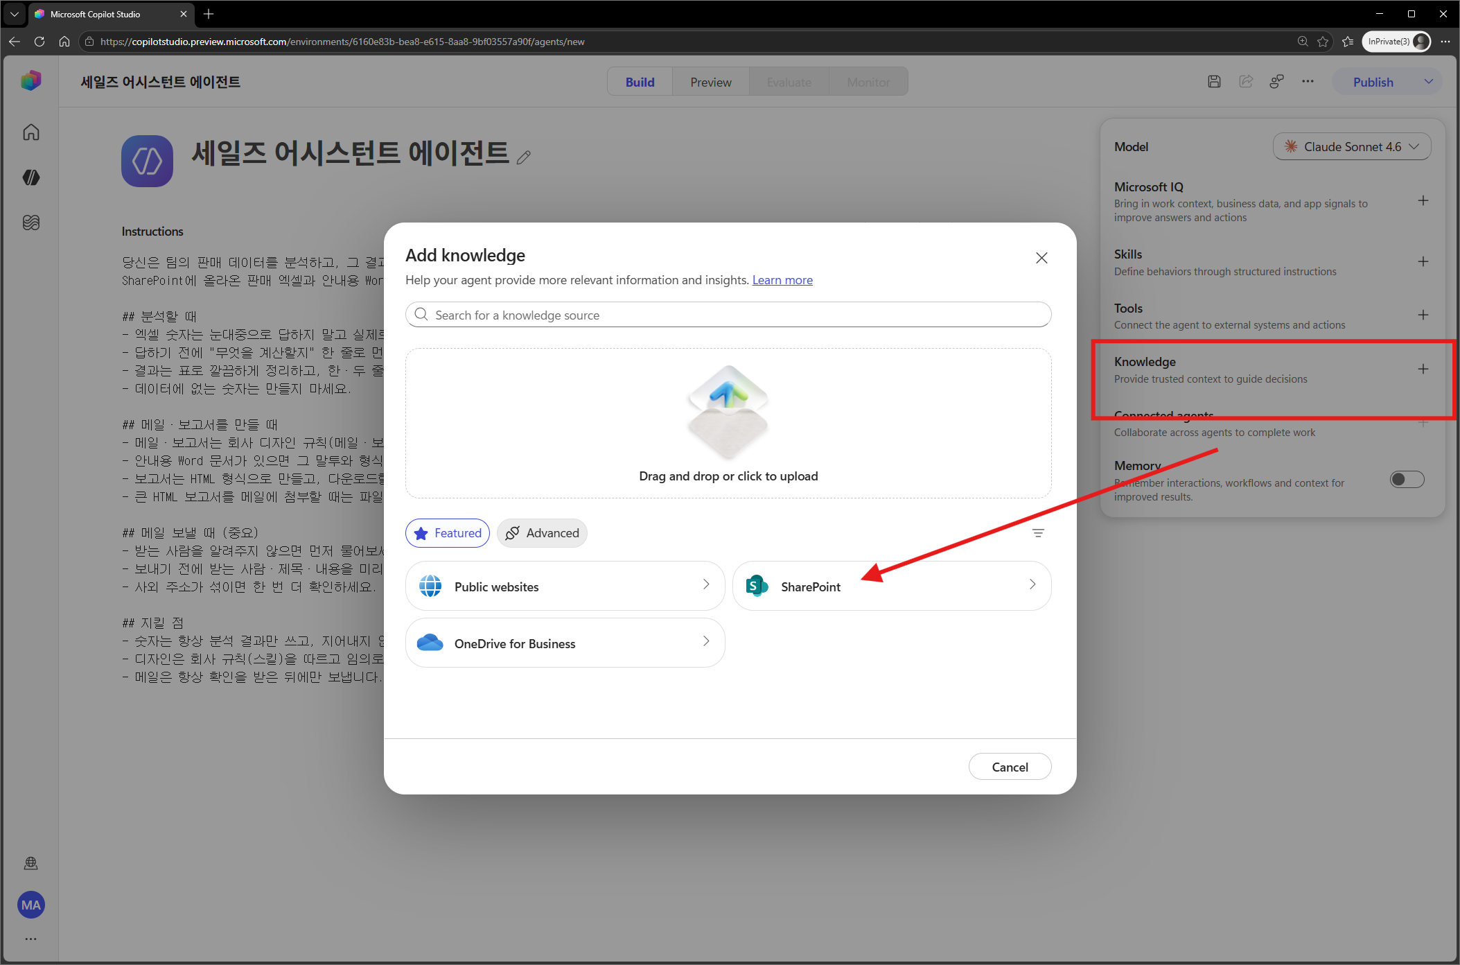Screen dimensions: 1460x965
Task: Click the Tools section heading
Action: [1128, 308]
